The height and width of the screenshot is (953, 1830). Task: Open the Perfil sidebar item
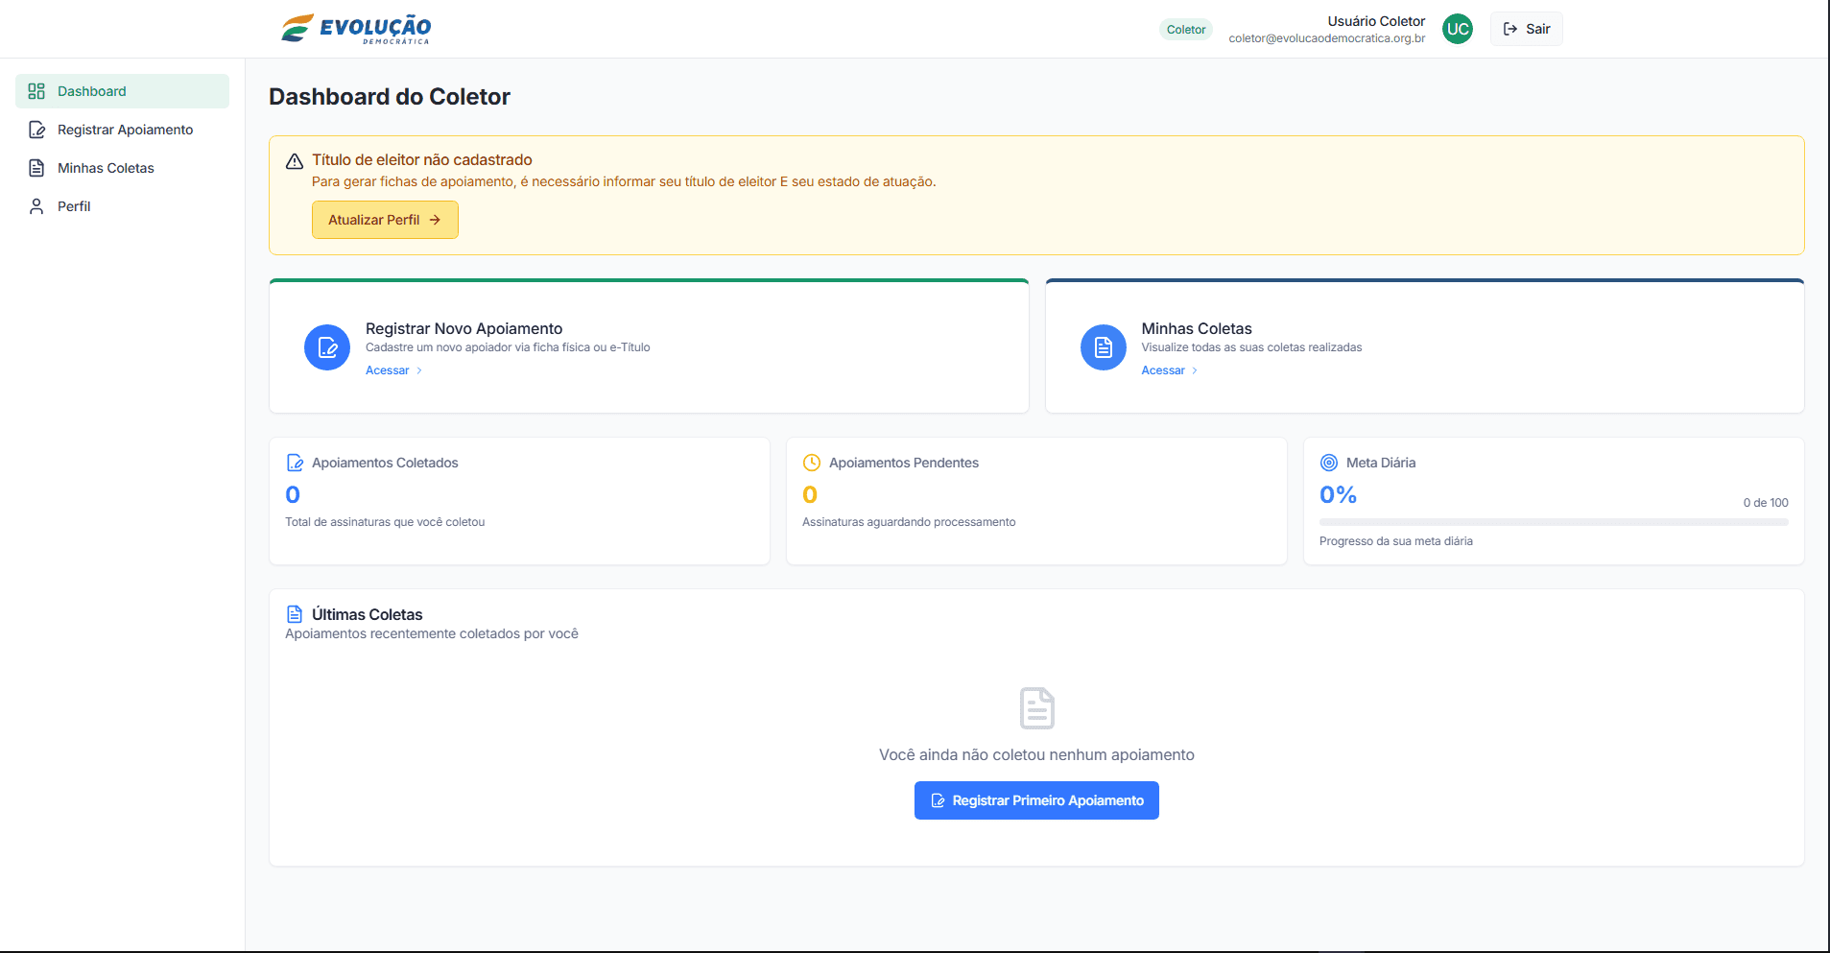pyautogui.click(x=74, y=206)
